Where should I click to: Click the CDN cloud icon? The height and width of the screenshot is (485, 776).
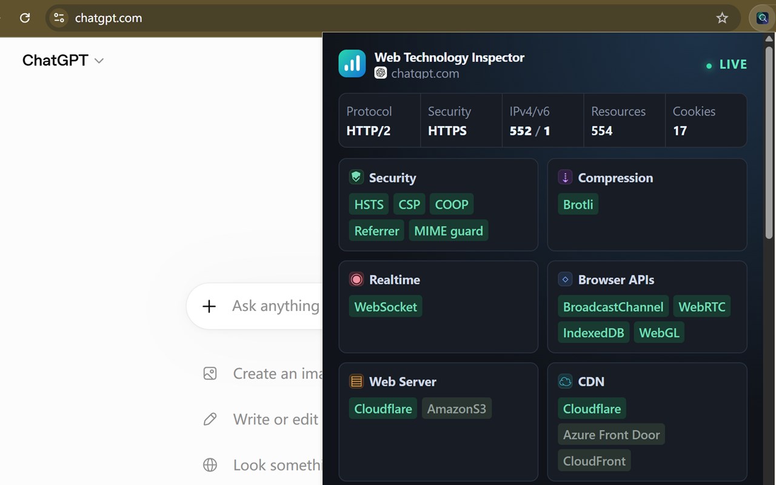click(x=565, y=381)
